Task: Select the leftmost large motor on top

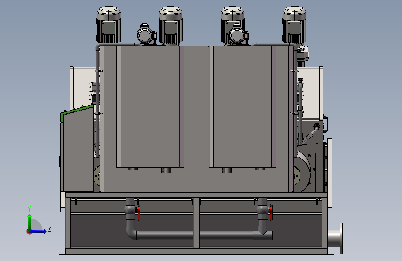Action: [108, 25]
